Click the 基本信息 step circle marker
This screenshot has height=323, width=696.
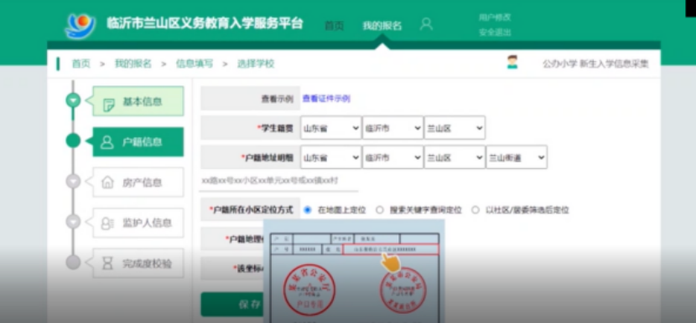click(73, 100)
